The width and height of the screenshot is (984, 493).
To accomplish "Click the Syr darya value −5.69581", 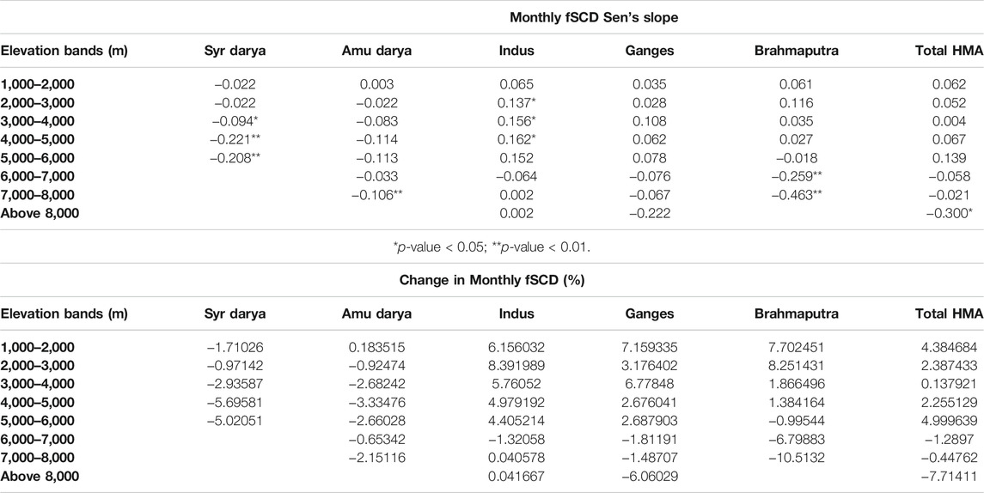I will [x=235, y=403].
